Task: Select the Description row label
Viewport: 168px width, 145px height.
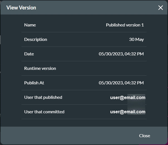Action: [x=36, y=40]
